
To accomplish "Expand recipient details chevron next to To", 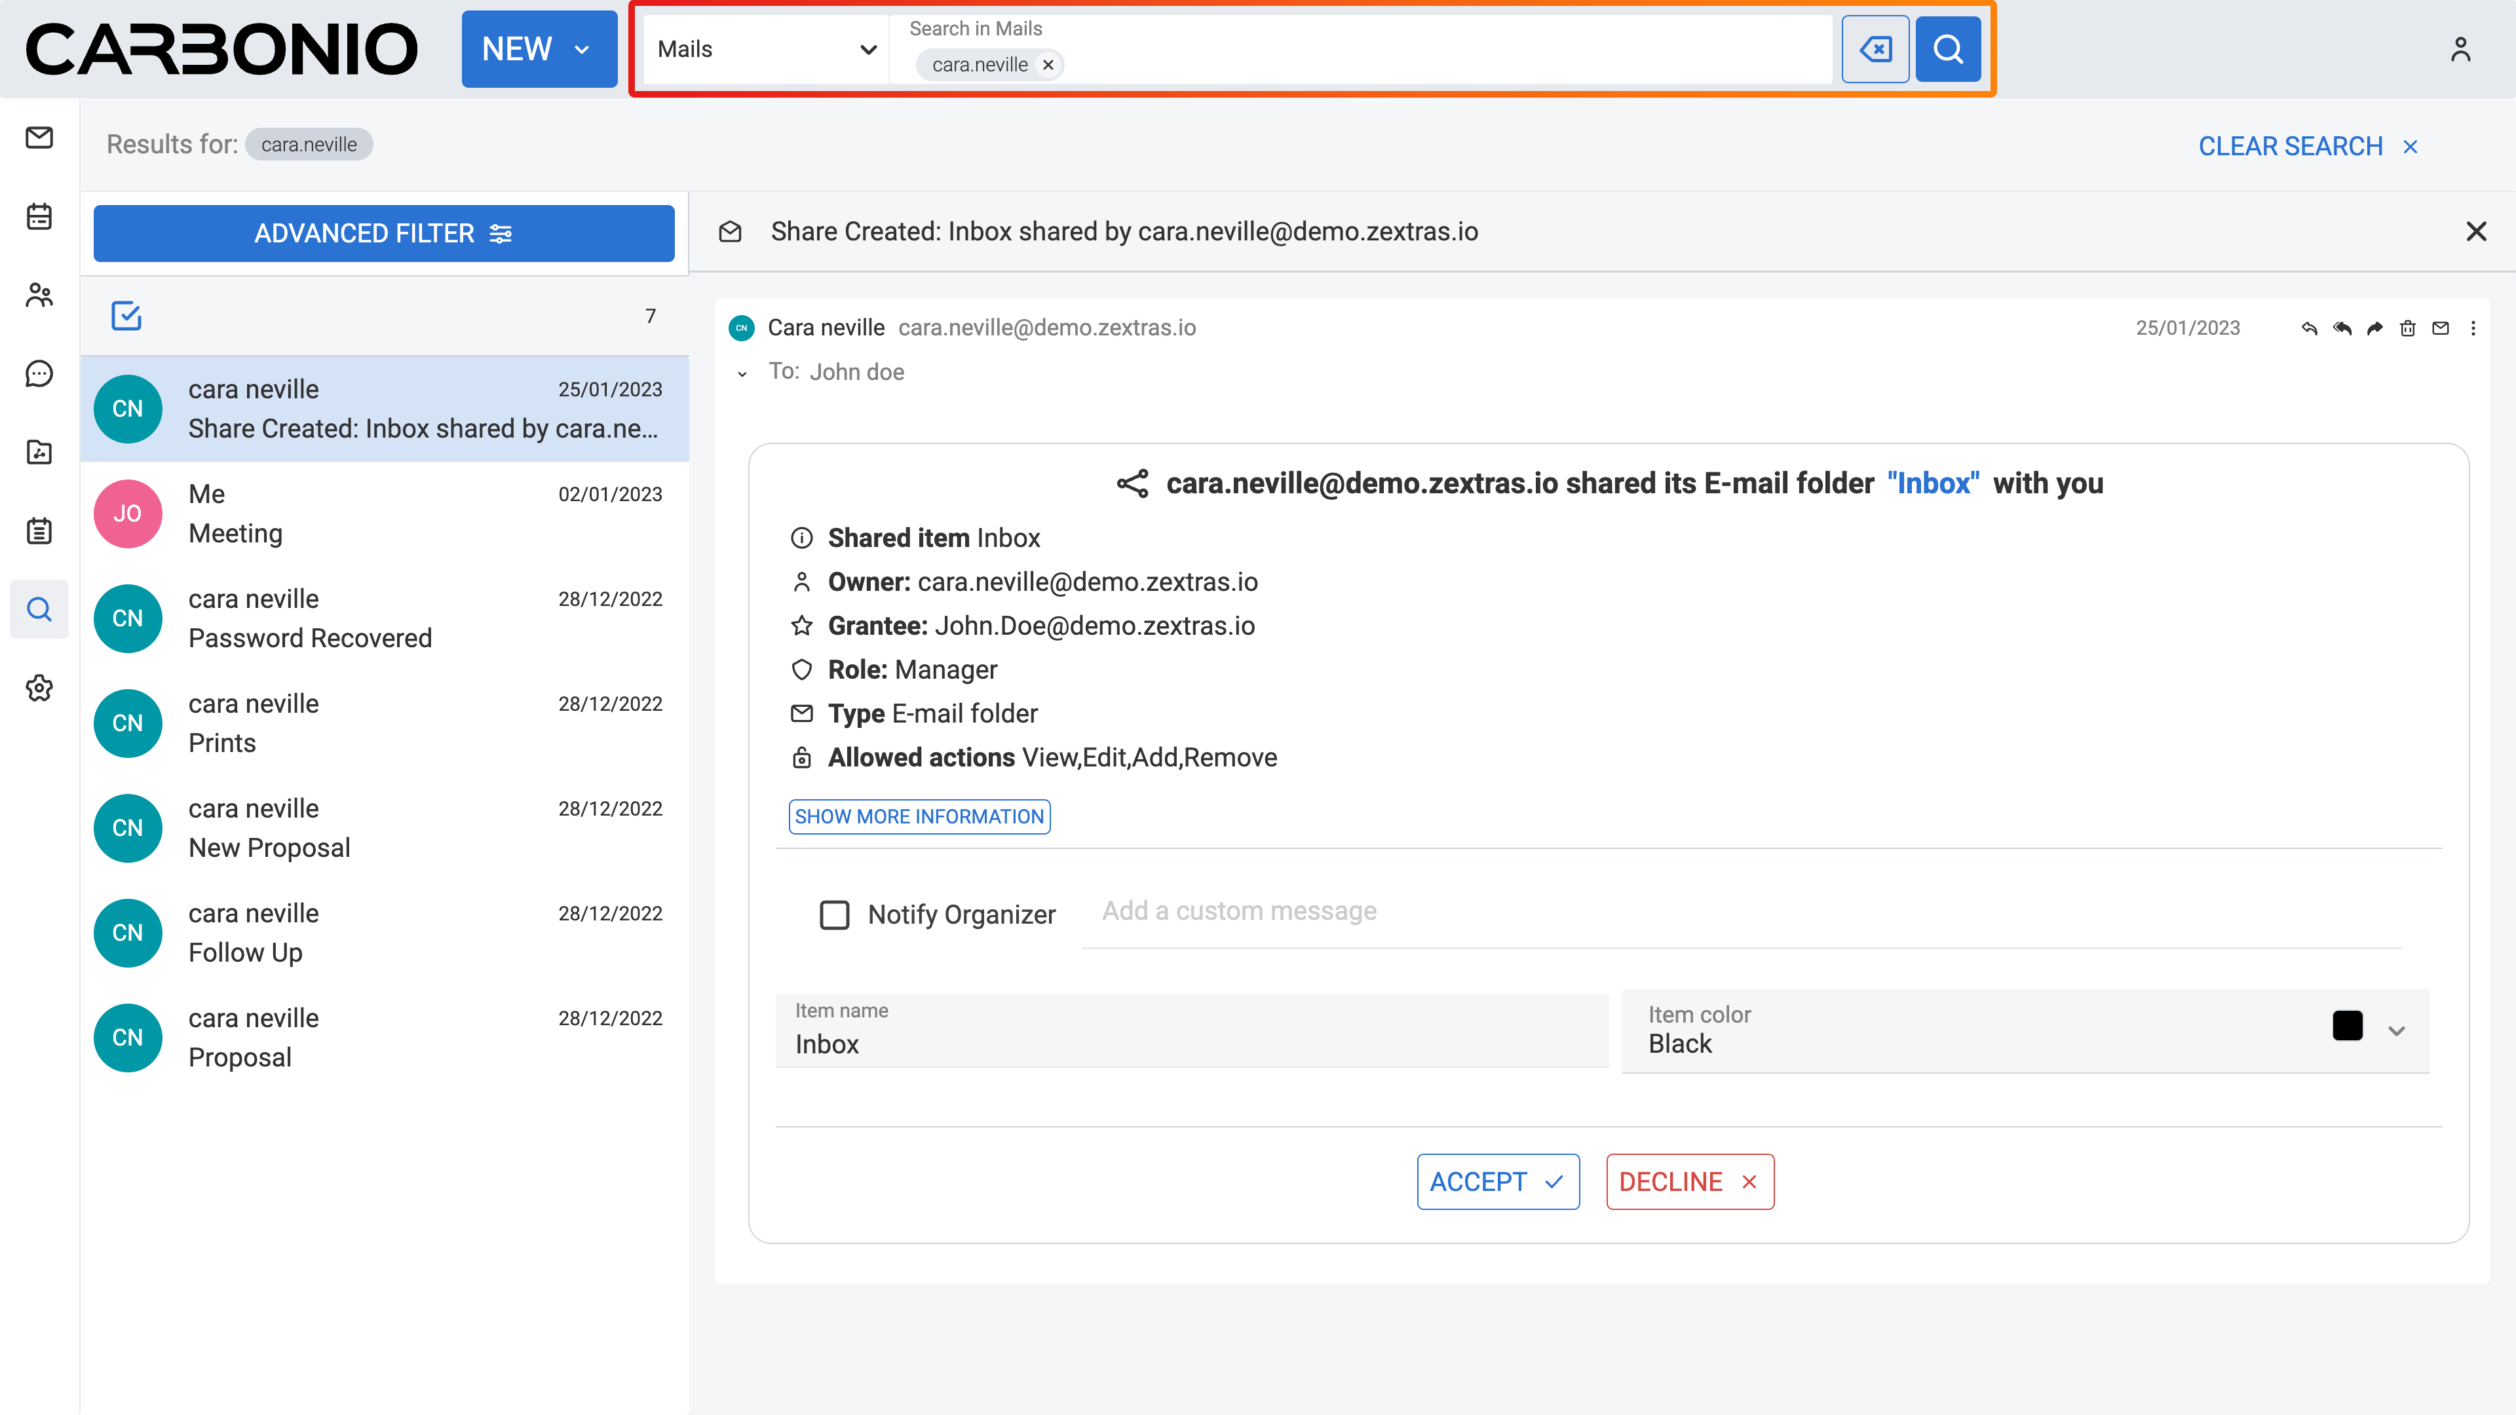I will (x=742, y=373).
